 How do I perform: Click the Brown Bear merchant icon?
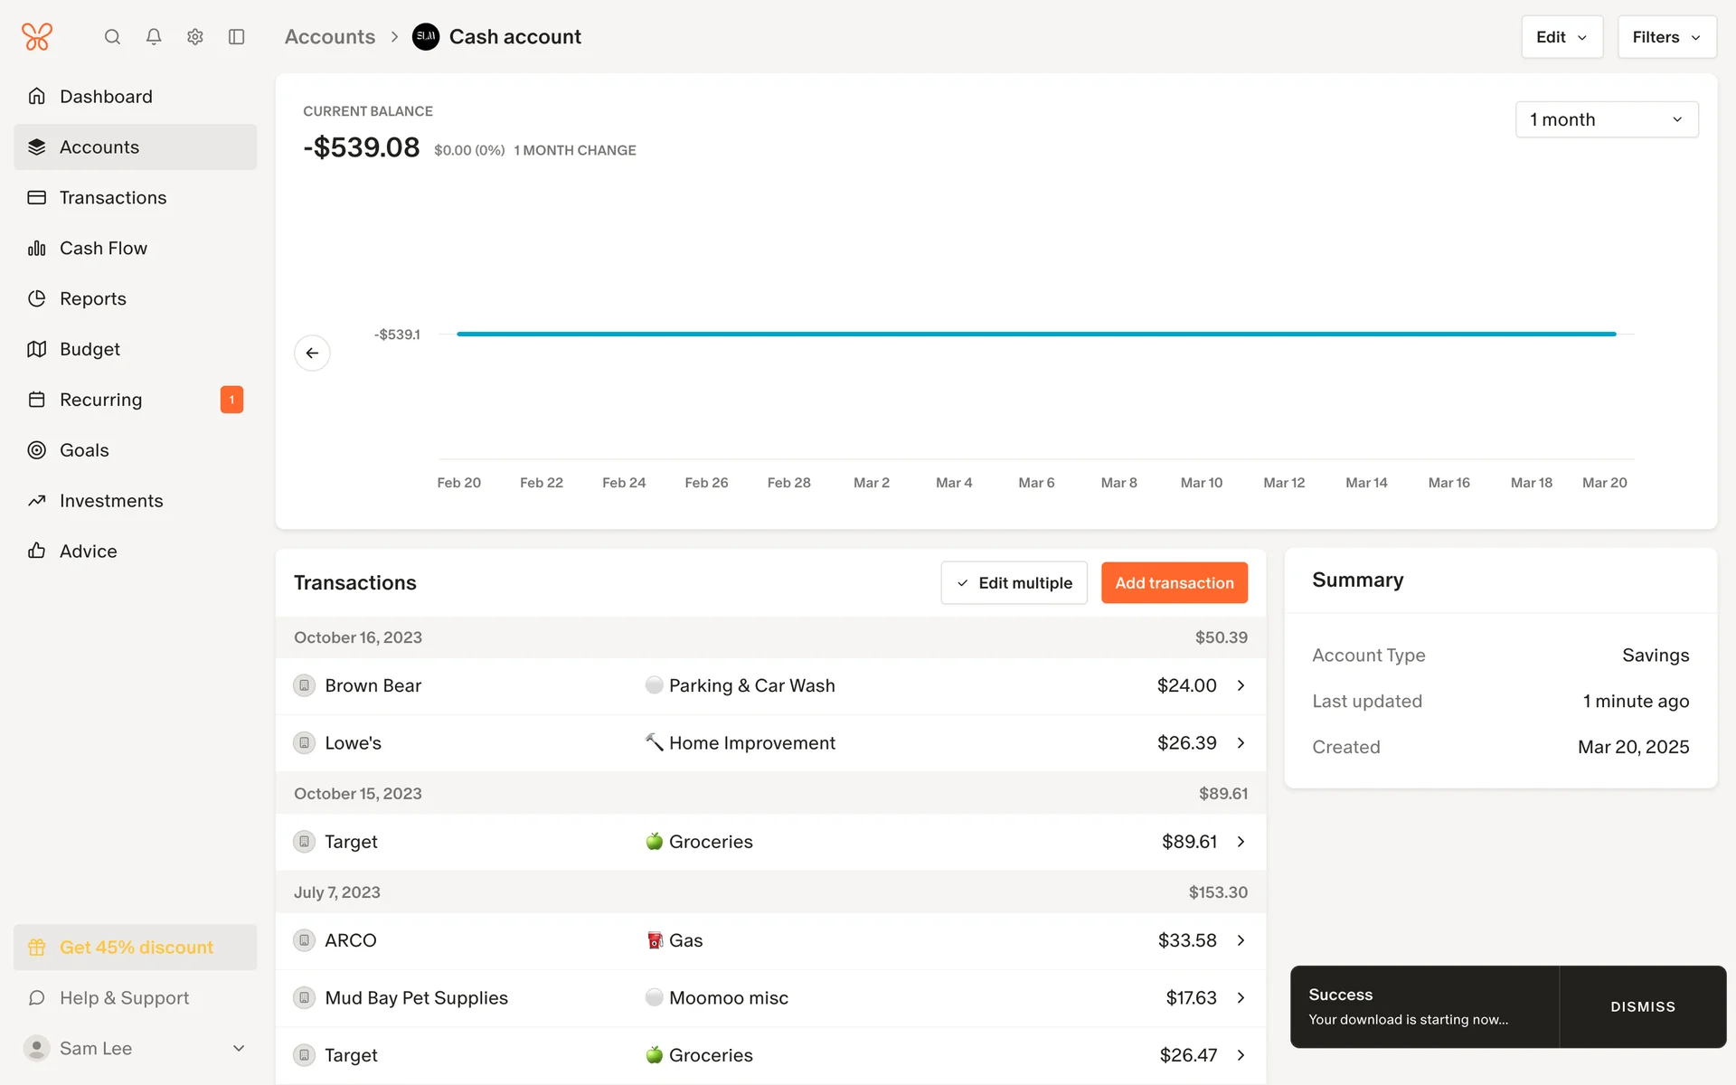click(305, 685)
